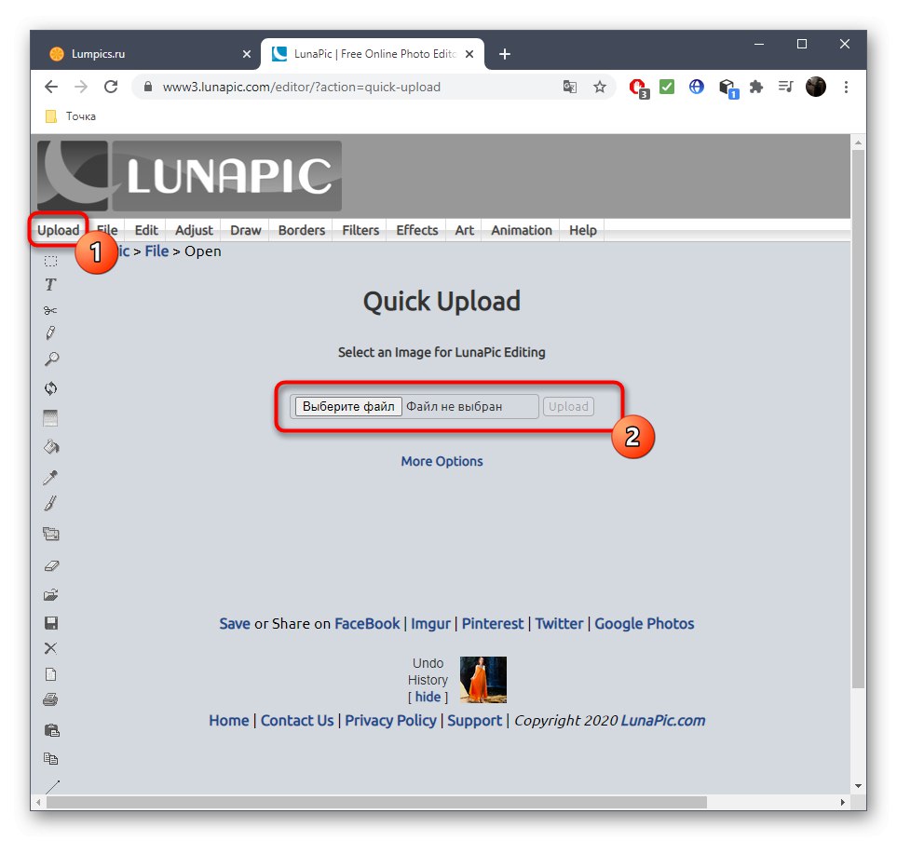Screen dimensions: 897x841
Task: Bookmark page with star icon
Action: [x=600, y=87]
